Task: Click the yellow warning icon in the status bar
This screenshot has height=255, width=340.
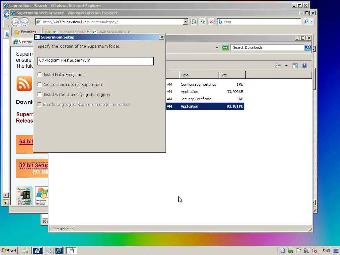Action: 6,202
